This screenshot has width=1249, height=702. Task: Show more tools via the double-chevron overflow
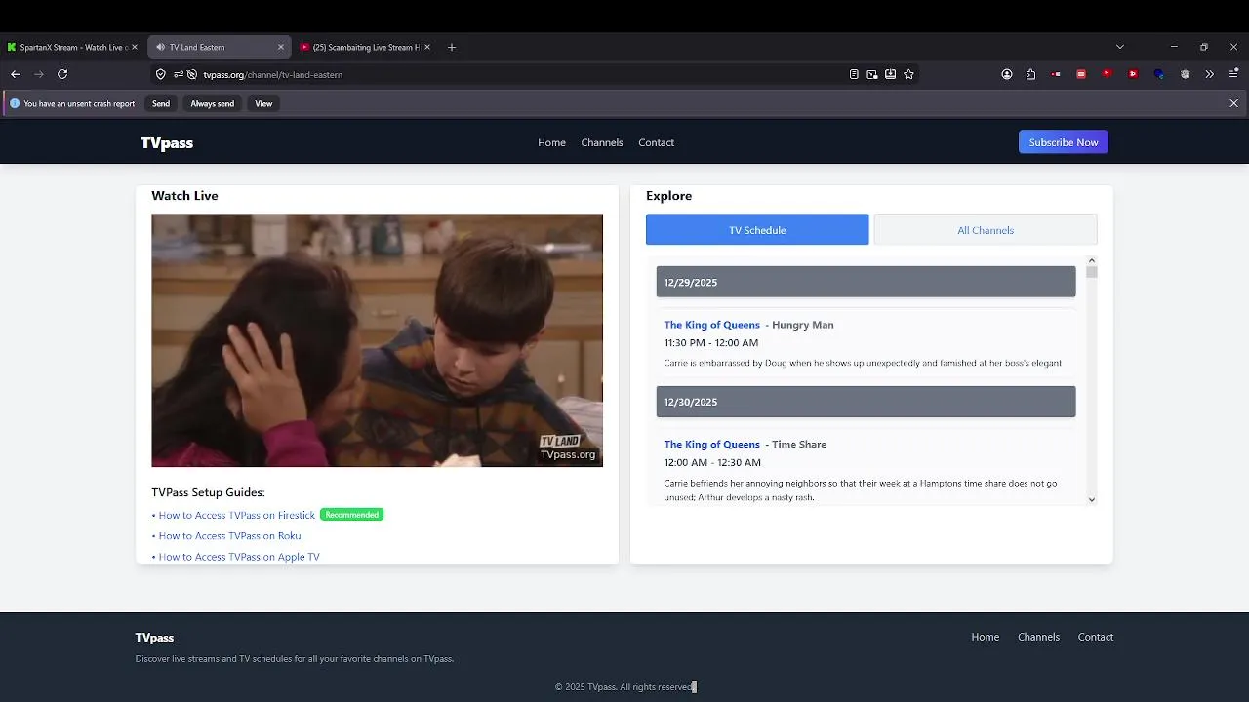point(1210,74)
